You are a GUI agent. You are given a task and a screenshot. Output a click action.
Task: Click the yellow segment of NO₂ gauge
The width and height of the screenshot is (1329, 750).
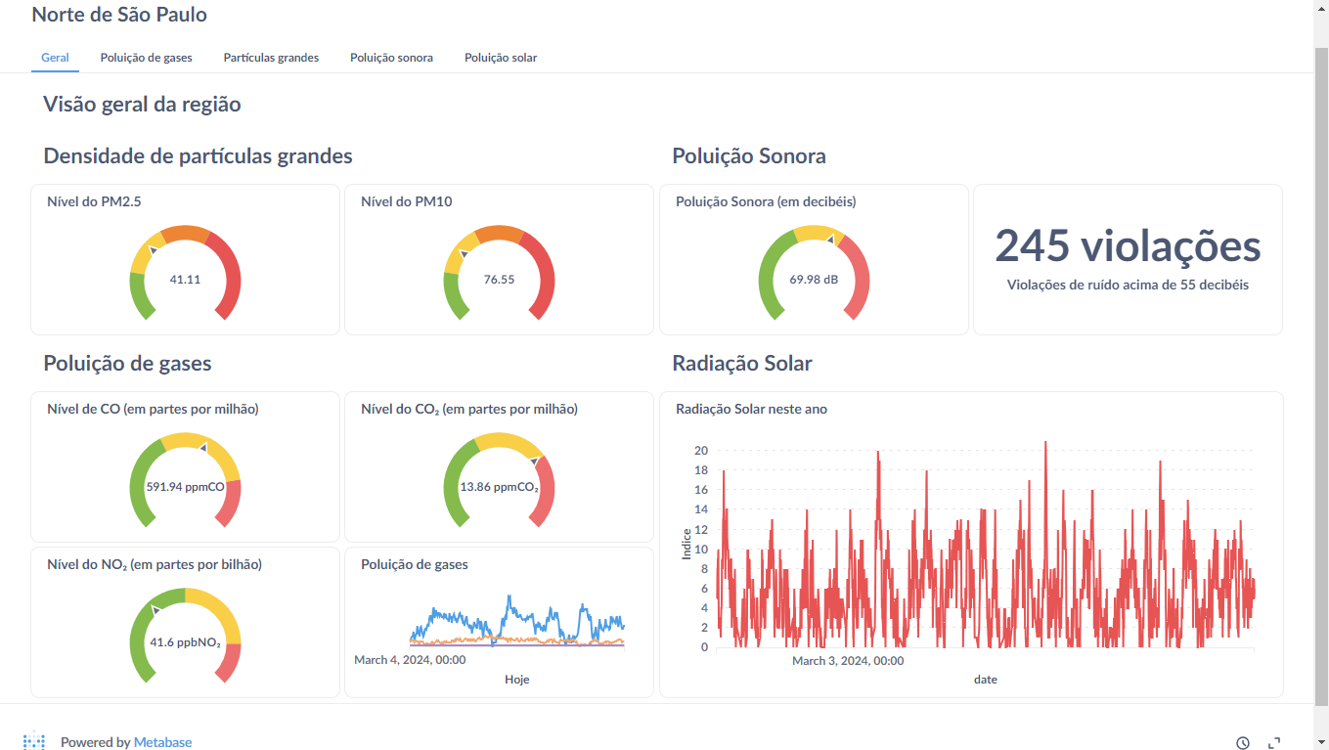click(220, 611)
